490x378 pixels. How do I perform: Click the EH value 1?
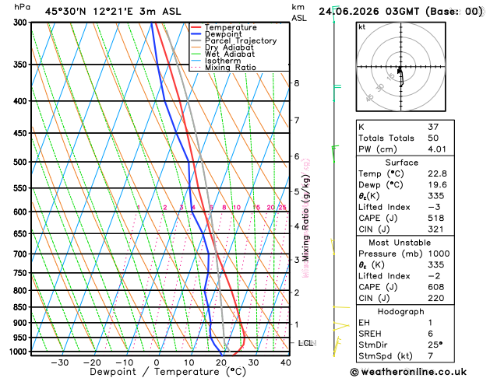click(x=430, y=323)
